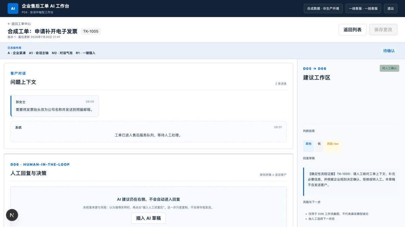The width and height of the screenshot is (405, 227).
Task: Click the A1 · 会话主轴 layout label
Action: pos(39,53)
